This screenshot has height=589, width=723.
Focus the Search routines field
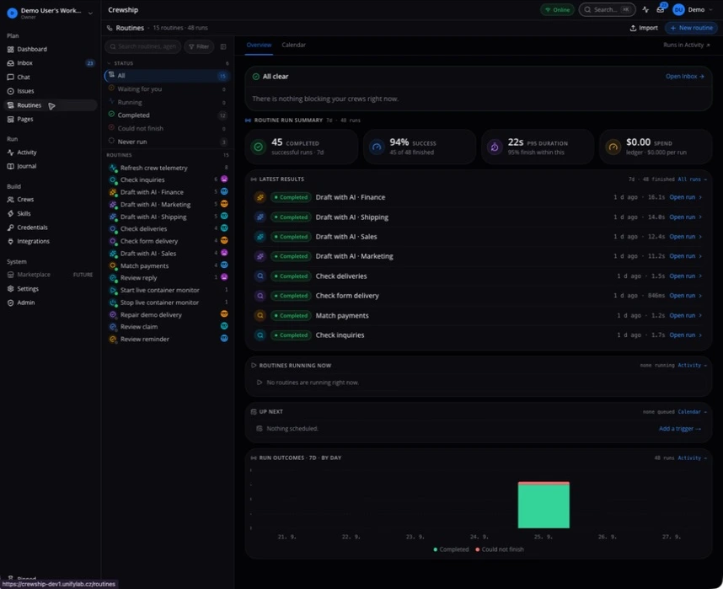point(143,46)
